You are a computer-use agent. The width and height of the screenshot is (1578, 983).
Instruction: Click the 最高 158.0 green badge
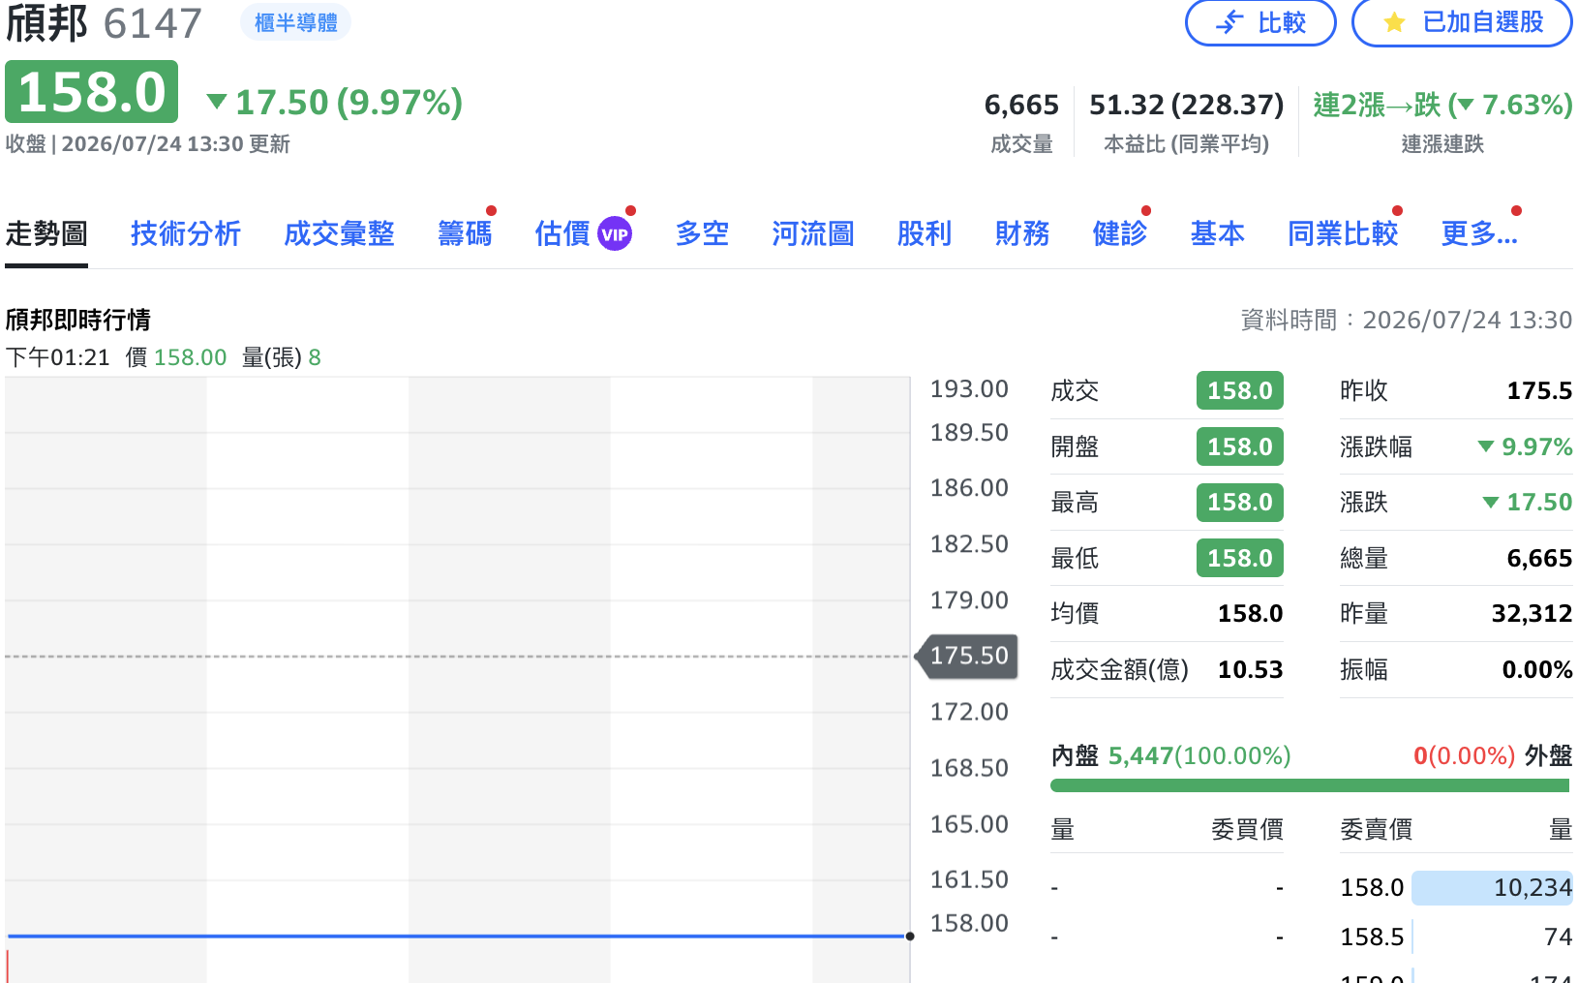pos(1240,502)
